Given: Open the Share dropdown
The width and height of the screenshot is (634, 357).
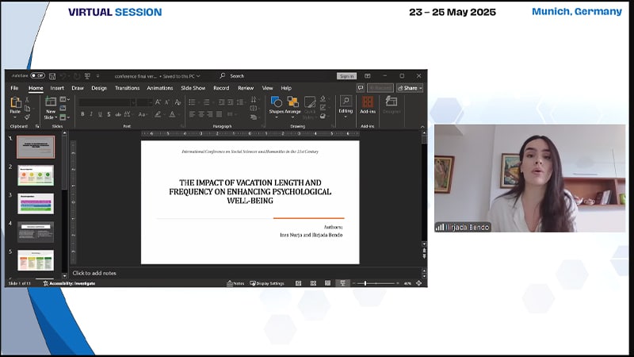Looking at the screenshot, I should click(410, 88).
